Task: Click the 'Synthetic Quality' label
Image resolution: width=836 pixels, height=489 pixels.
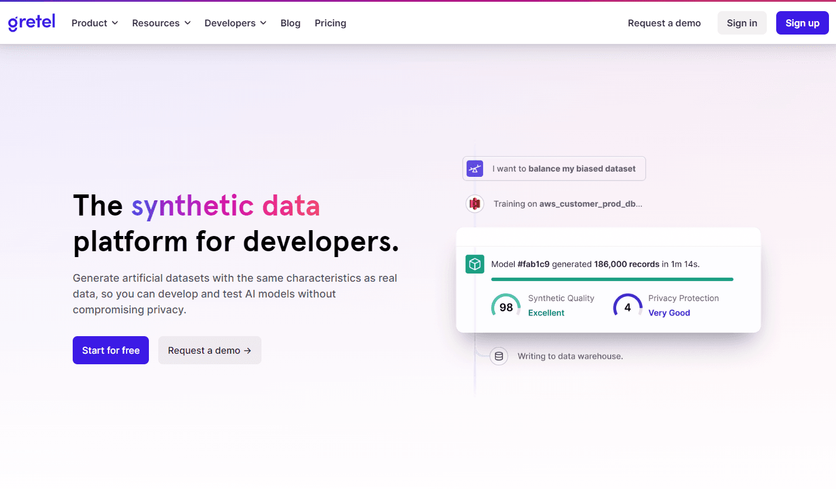Action: pos(561,298)
